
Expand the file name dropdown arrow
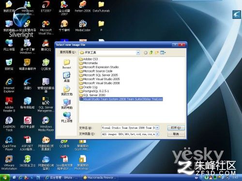pos(157,128)
